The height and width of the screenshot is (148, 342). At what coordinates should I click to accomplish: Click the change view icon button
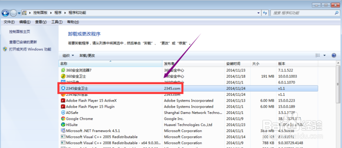[318, 55]
